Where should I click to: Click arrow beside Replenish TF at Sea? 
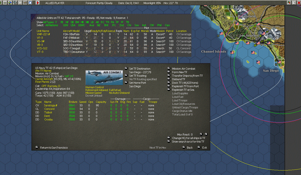point(169,90)
